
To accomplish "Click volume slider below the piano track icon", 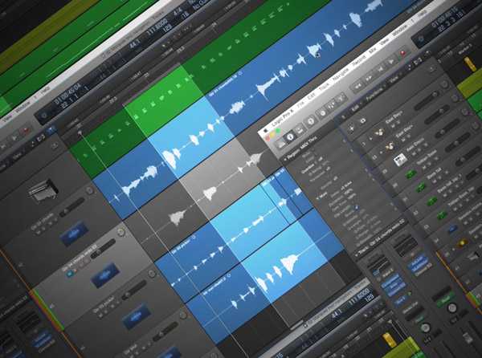I will [x=72, y=206].
